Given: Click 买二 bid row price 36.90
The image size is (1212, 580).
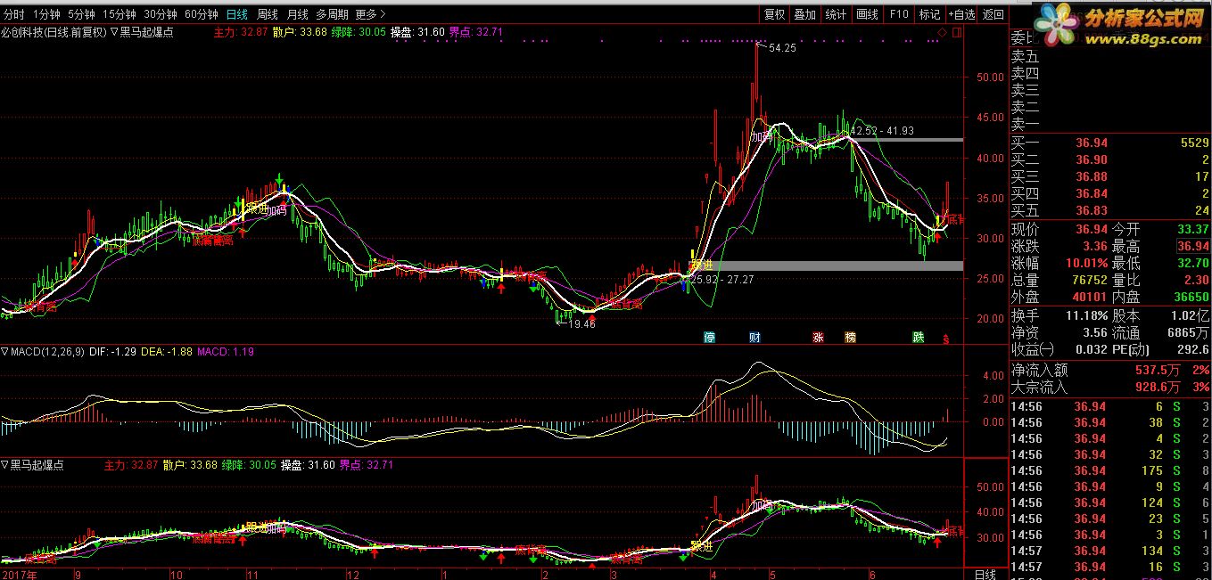Looking at the screenshot, I should click(1092, 159).
